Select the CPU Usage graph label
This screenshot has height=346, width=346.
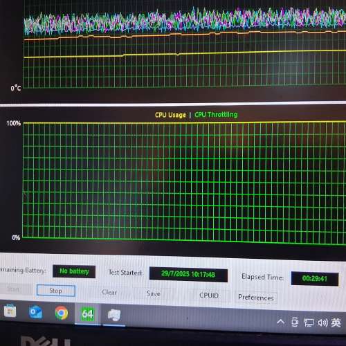170,115
